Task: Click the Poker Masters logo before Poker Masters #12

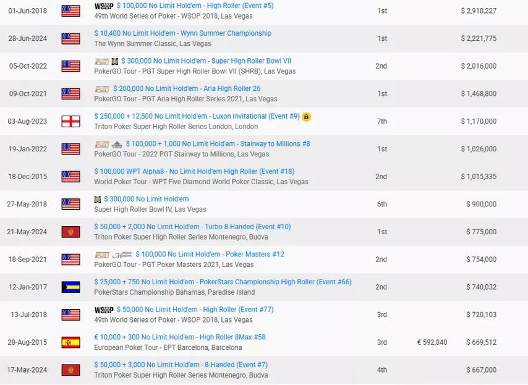Action: click(121, 255)
